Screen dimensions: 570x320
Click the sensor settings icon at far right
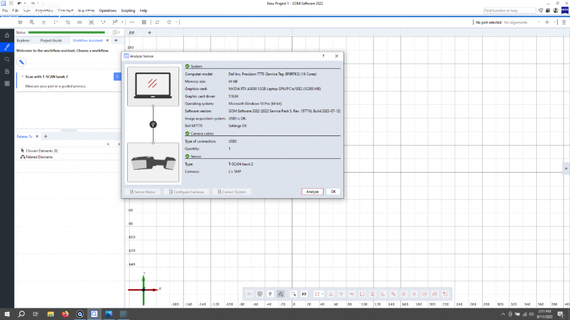tap(564, 22)
